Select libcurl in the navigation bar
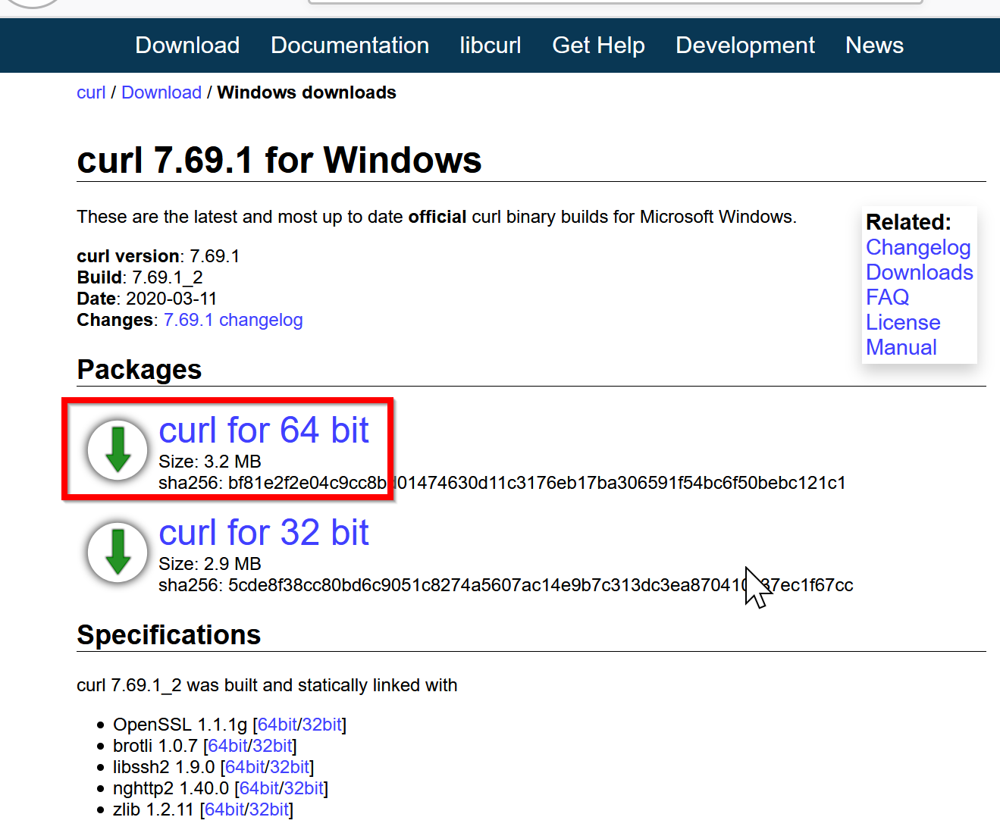This screenshot has width=1000, height=836. coord(491,45)
